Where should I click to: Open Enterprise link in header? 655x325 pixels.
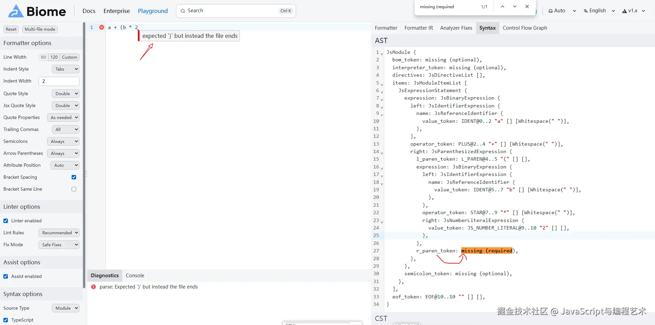point(117,11)
